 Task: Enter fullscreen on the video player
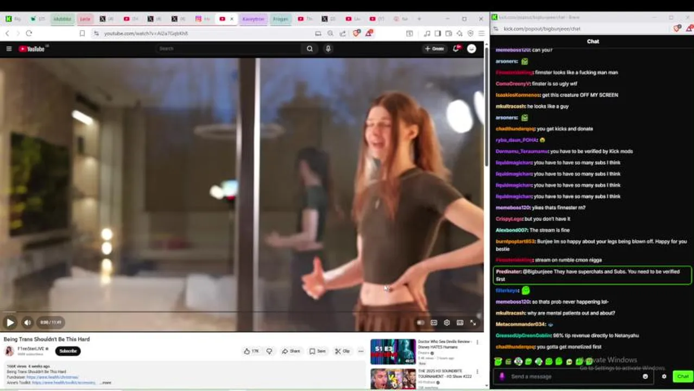point(473,323)
